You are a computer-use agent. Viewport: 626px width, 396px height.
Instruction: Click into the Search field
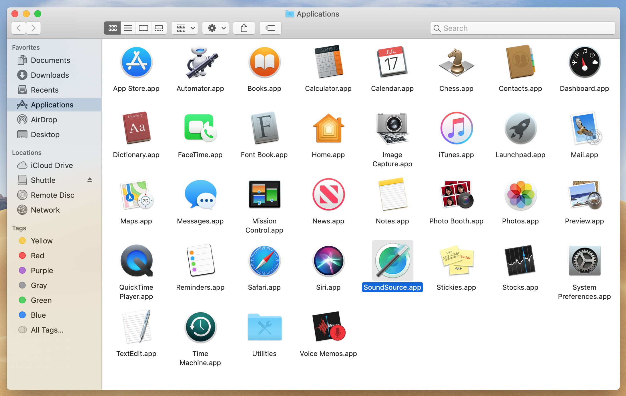point(523,28)
